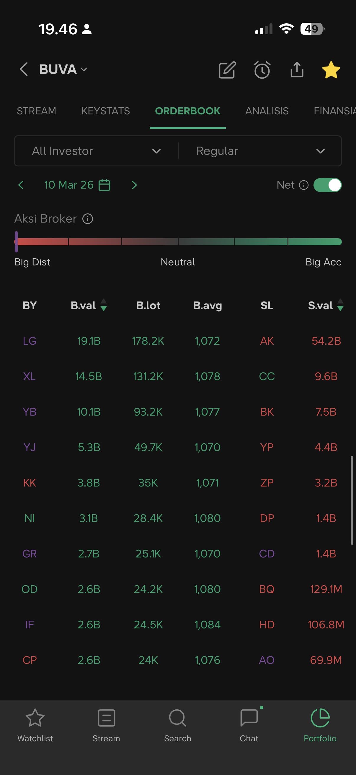This screenshot has height=775, width=356.
Task: Open the note edit icon
Action: pos(227,70)
